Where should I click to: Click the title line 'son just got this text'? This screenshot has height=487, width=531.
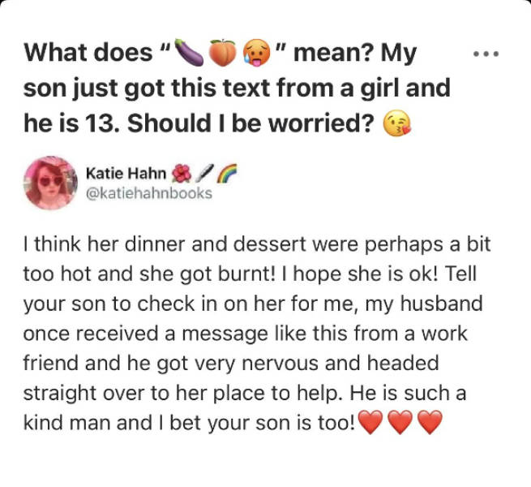(235, 89)
